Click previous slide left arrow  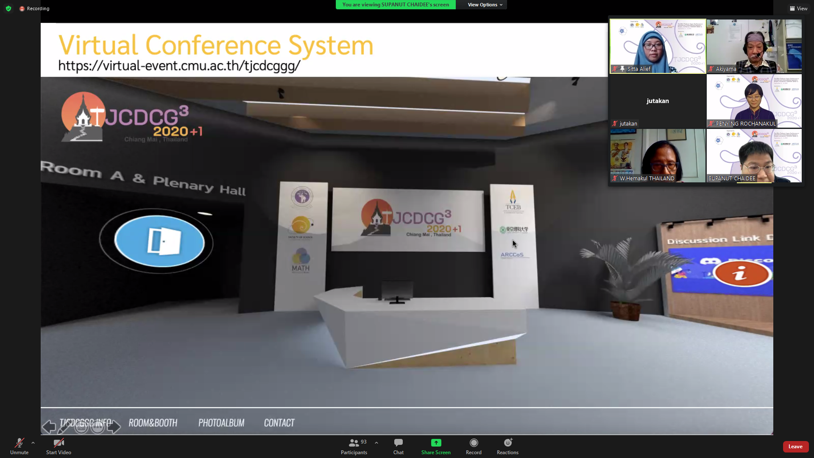tap(49, 427)
